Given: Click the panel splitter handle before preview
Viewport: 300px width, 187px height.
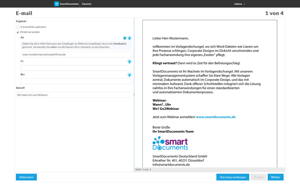Looking at the screenshot, I should [x=134, y=95].
